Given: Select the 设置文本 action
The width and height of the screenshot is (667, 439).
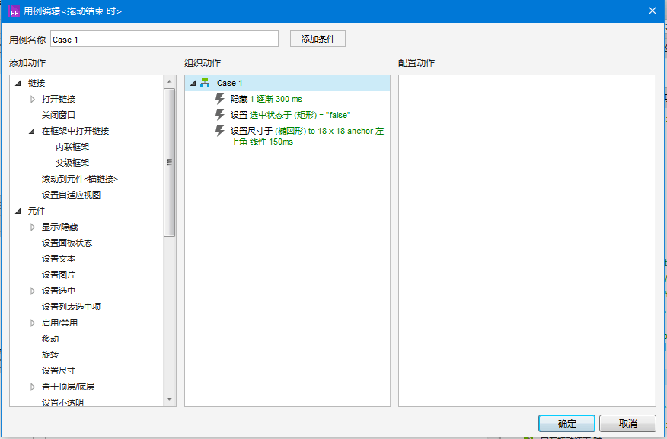Looking at the screenshot, I should click(59, 259).
